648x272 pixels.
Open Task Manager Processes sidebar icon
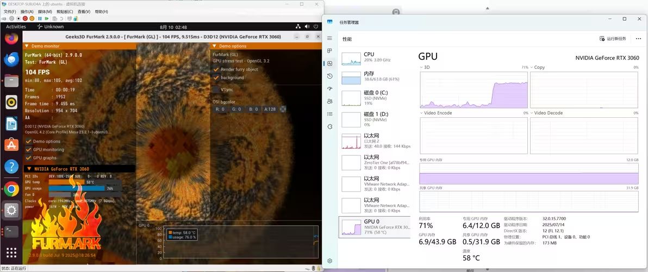click(329, 51)
